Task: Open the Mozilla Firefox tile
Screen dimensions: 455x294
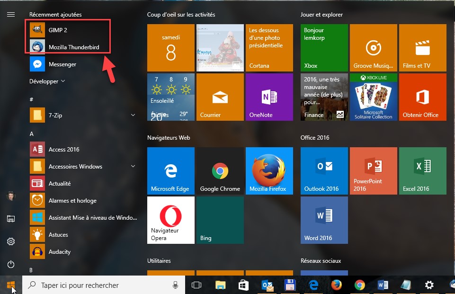Action: tap(269, 171)
